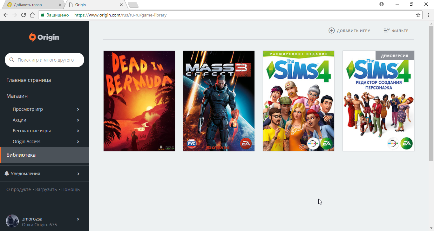Select the Origin browser tab
This screenshot has height=231, width=434.
(95, 5)
